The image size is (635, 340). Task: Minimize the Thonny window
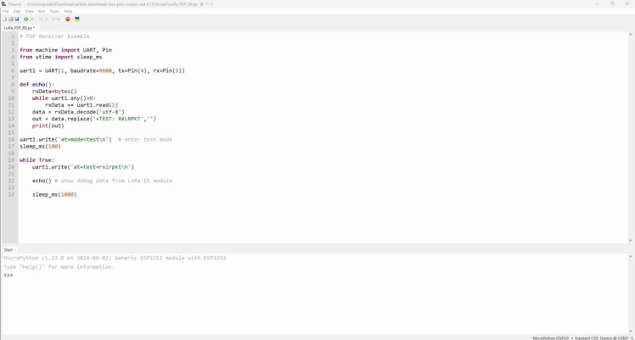[597, 4]
